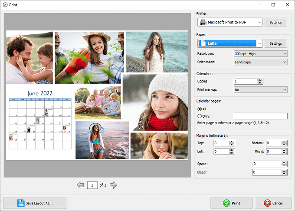Screen dimensions: 295x211
Task: Open the Orientation Landscape dropdown
Action: pyautogui.click(x=261, y=62)
